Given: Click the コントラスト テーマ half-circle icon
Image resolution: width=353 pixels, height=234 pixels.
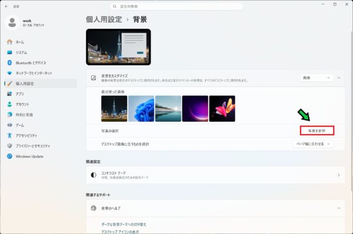Looking at the screenshot, I should (94, 175).
